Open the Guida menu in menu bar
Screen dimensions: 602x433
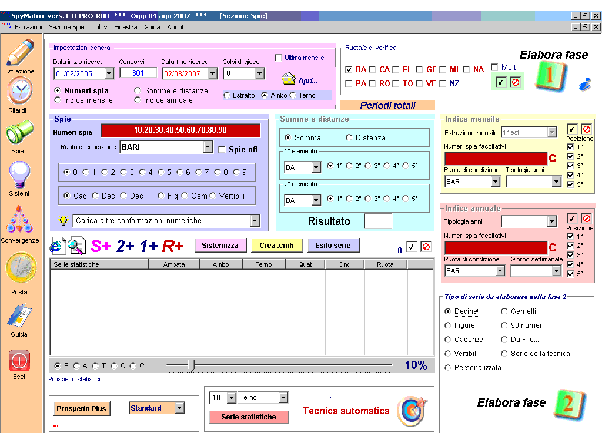coord(152,27)
